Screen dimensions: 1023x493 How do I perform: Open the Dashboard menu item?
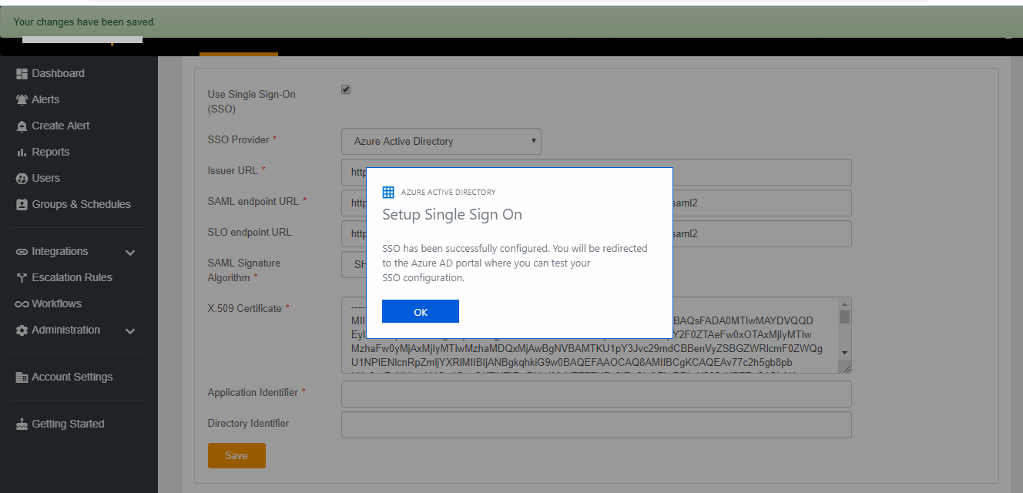[x=59, y=73]
